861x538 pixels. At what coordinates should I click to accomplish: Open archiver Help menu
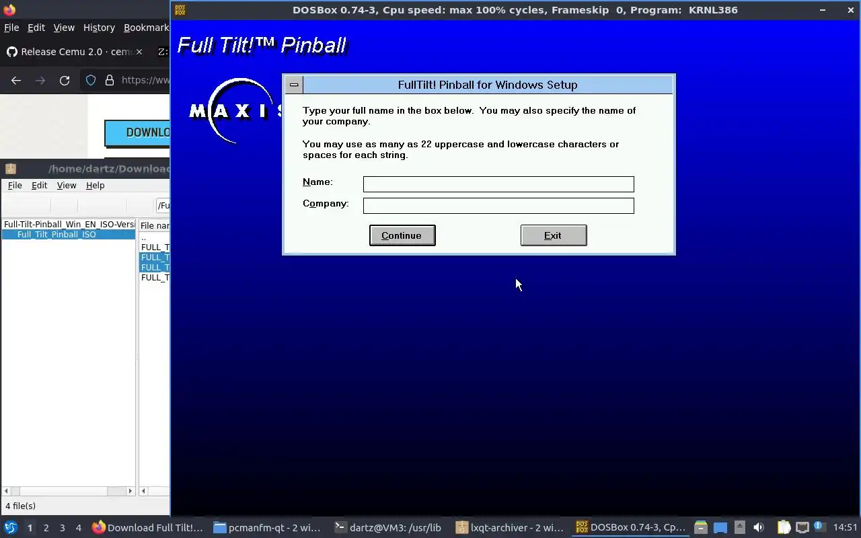[96, 186]
